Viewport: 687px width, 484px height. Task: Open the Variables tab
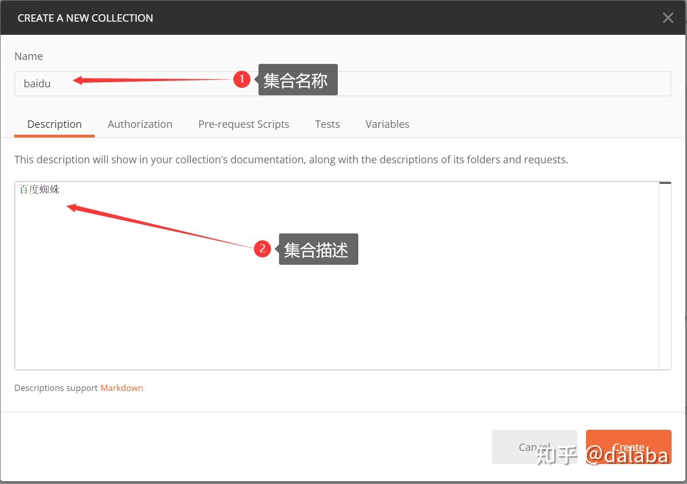(x=387, y=124)
